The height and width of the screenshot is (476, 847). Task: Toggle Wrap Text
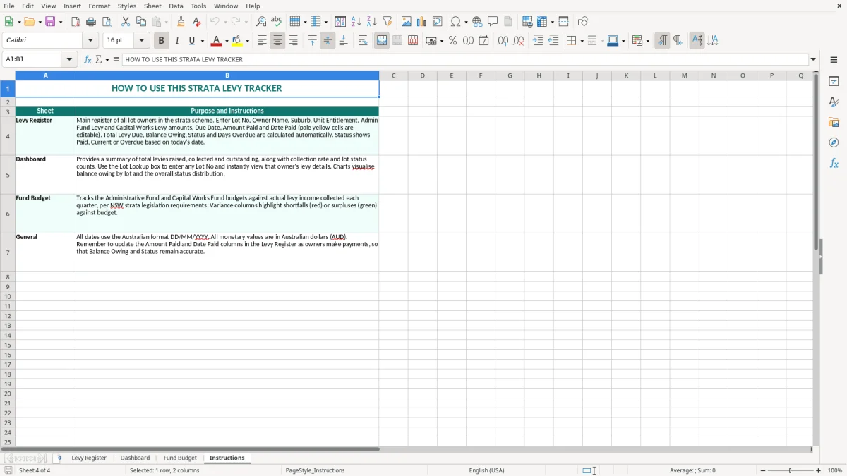[x=363, y=41]
